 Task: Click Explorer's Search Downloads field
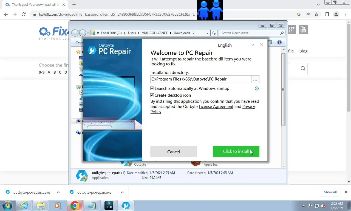click(x=252, y=33)
